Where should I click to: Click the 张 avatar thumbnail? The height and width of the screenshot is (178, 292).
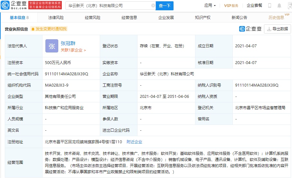pos(52,46)
